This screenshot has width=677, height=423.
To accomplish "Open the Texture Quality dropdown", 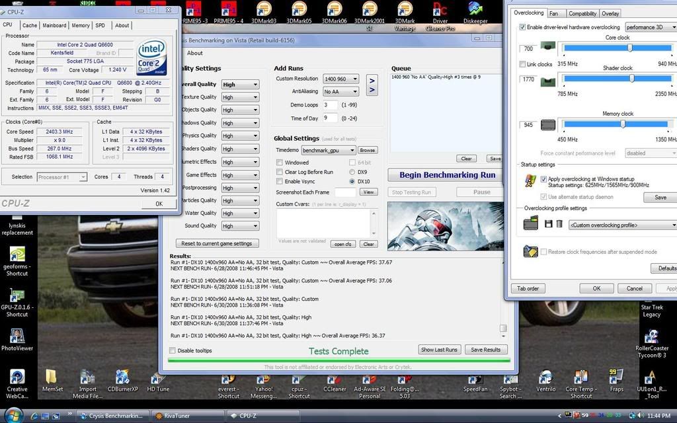I will (x=240, y=98).
